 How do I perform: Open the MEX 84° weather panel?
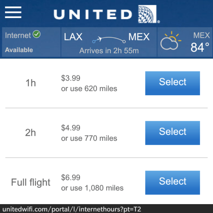pos(185,42)
